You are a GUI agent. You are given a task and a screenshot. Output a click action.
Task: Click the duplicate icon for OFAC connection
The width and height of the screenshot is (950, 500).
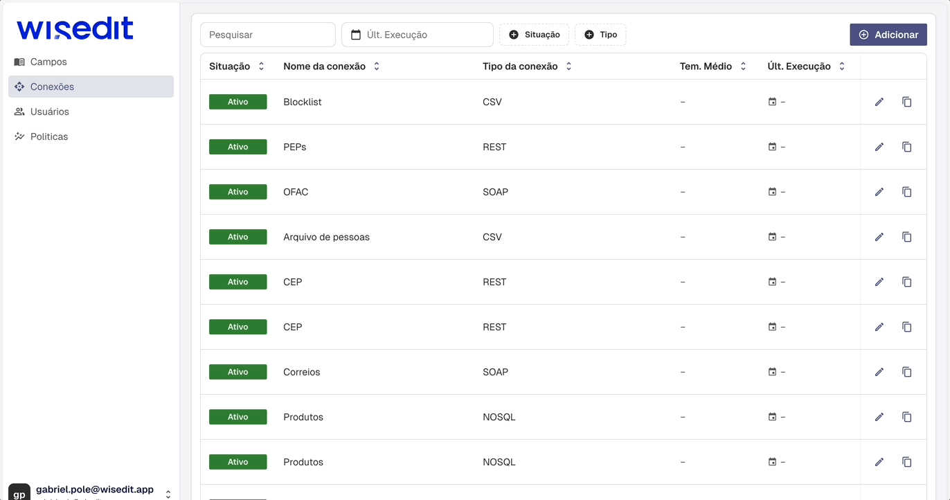tap(907, 192)
